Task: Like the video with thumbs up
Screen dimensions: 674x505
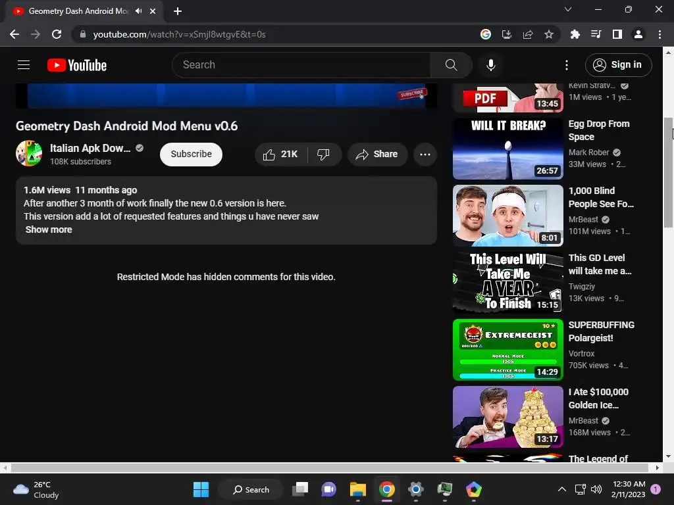Action: pos(280,154)
